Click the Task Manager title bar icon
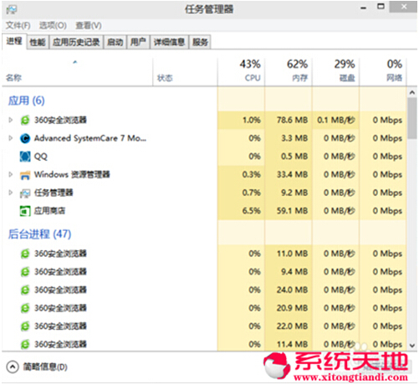Viewport: 419px width, 385px height. tap(12, 9)
